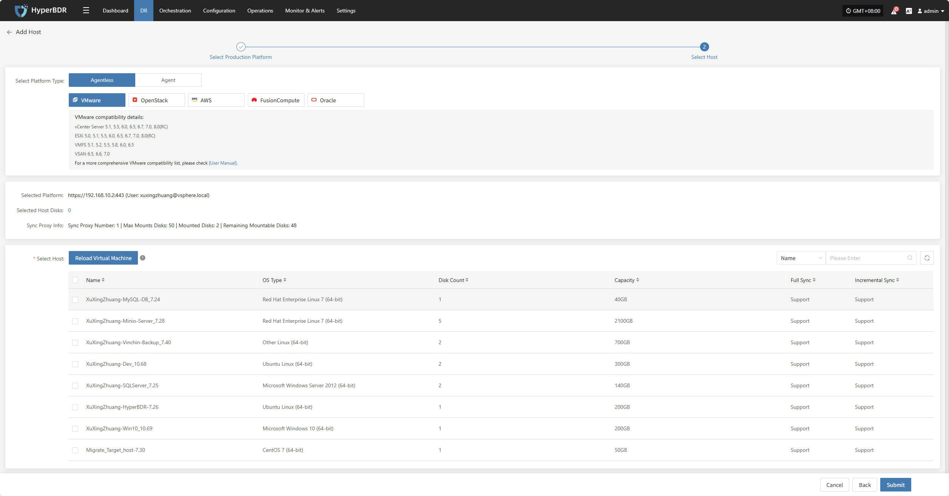This screenshot has height=496, width=949.
Task: Choose the VMware platform button
Action: pyautogui.click(x=97, y=100)
